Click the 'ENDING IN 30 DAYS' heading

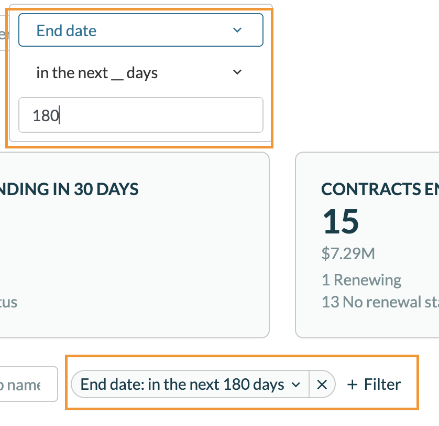pos(68,189)
